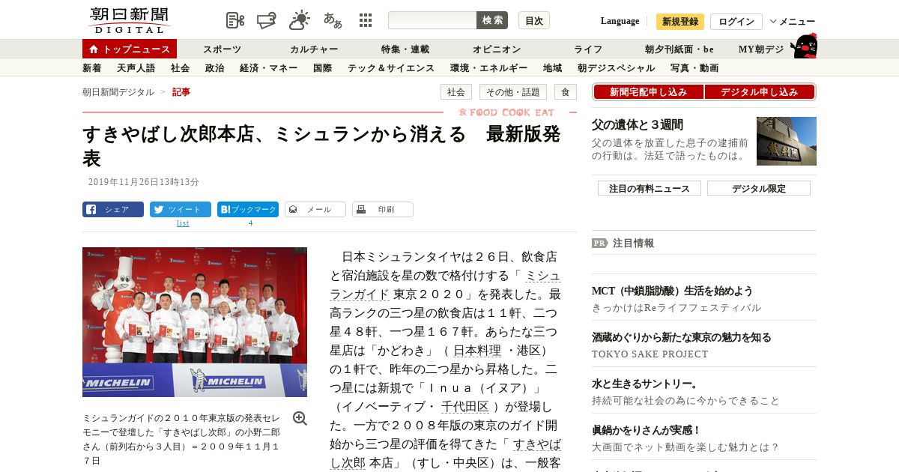Click ログイン login button

(x=736, y=21)
